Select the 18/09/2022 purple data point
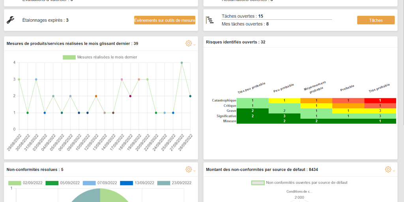 [130, 96]
